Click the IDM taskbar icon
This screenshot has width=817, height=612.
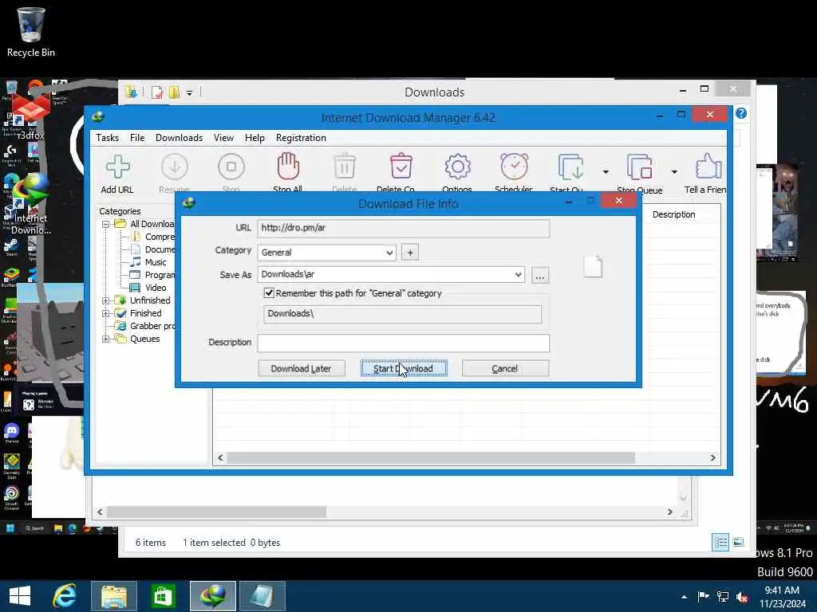[x=212, y=596]
